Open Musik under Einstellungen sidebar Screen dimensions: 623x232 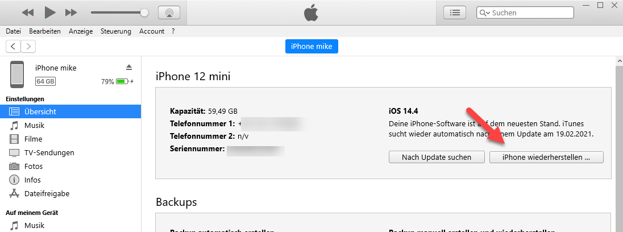(x=34, y=125)
